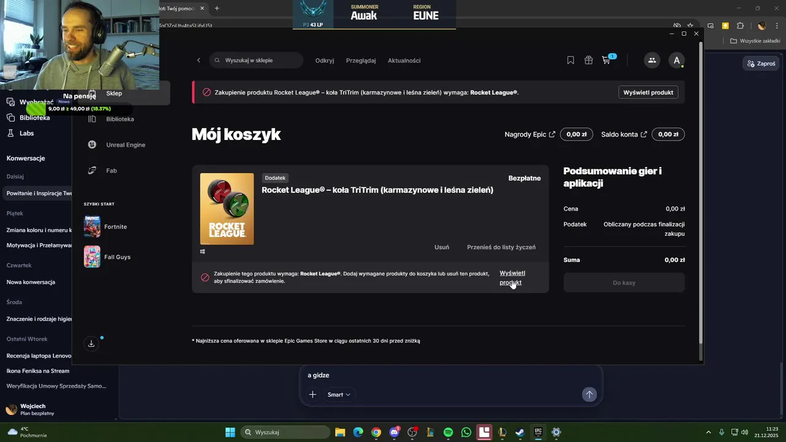The image size is (786, 442).
Task: Open File Explorer from the taskbar
Action: [340, 432]
